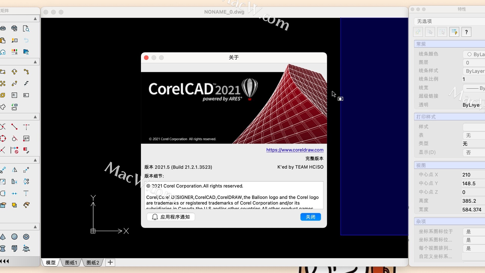The image size is (485, 273).
Task: Click the 应用程序通知 button
Action: (171, 217)
